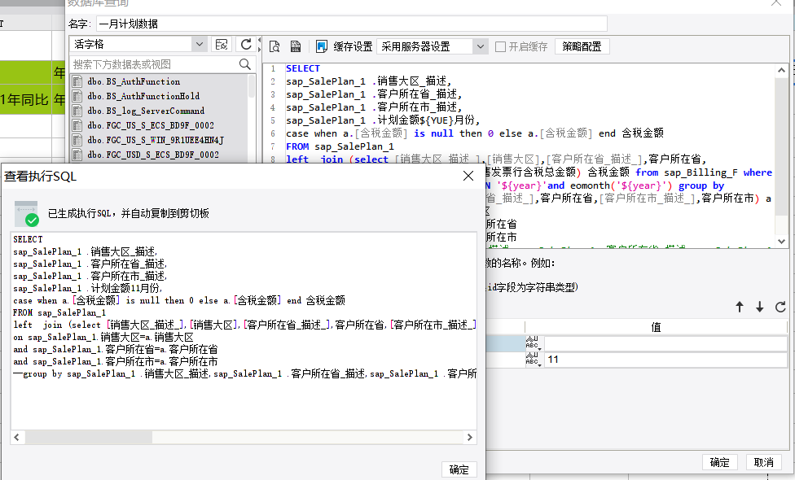795x480 pixels.
Task: Click the save SQL icon in the toolbar
Action: (296, 46)
